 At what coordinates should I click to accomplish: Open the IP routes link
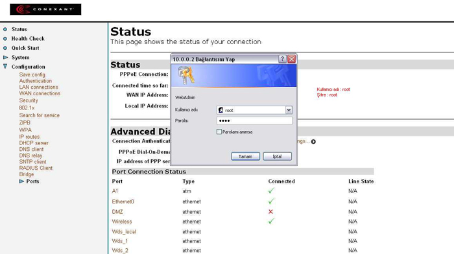click(x=29, y=137)
